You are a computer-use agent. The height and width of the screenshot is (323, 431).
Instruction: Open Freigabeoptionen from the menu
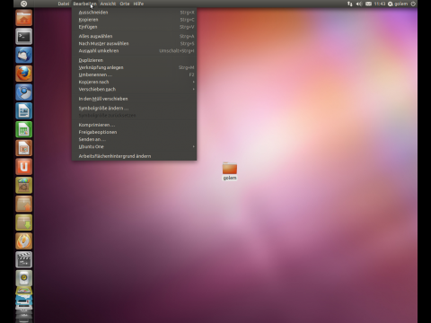click(135, 132)
